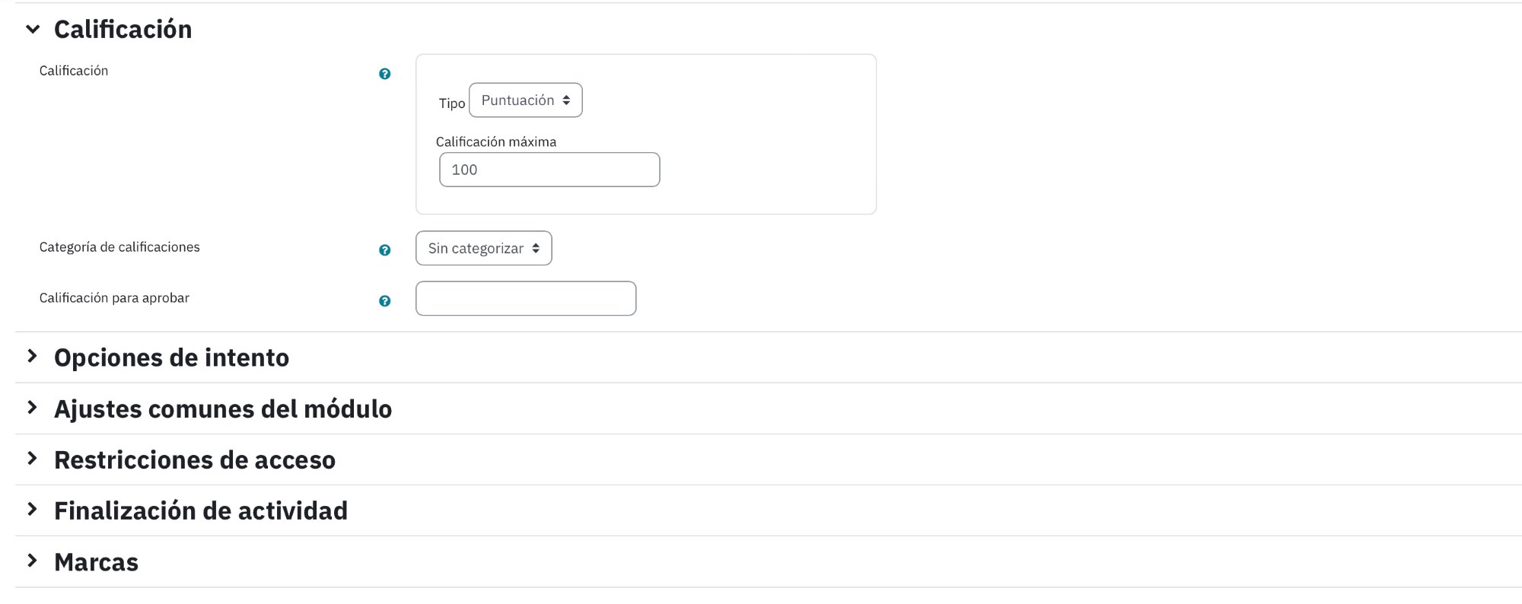Open help for Calificación para aprobar

coord(385,301)
